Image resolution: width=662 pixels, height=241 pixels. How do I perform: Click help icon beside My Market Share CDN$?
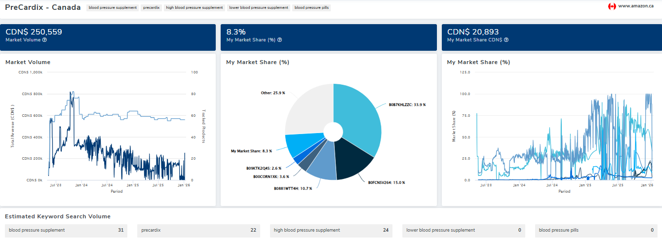(506, 40)
